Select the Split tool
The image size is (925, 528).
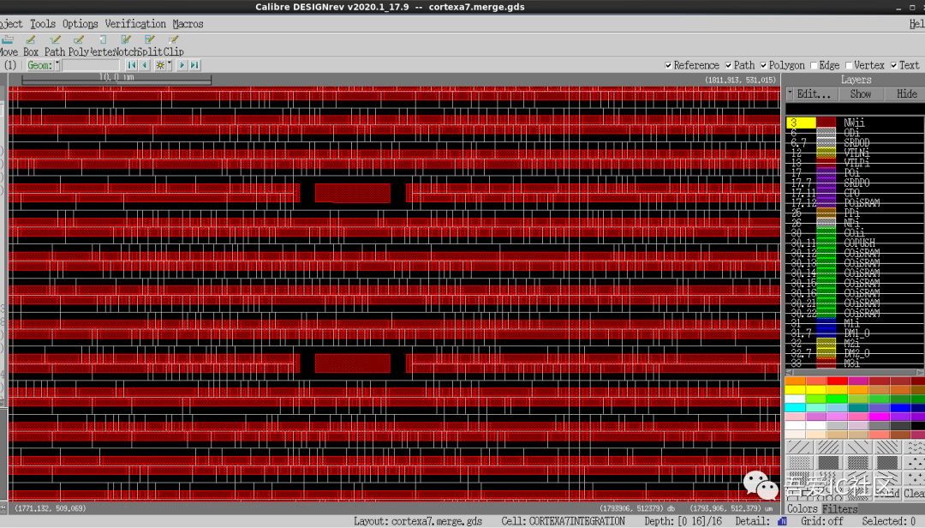click(x=150, y=45)
